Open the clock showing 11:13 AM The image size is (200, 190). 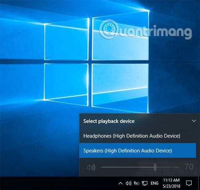coord(171,183)
